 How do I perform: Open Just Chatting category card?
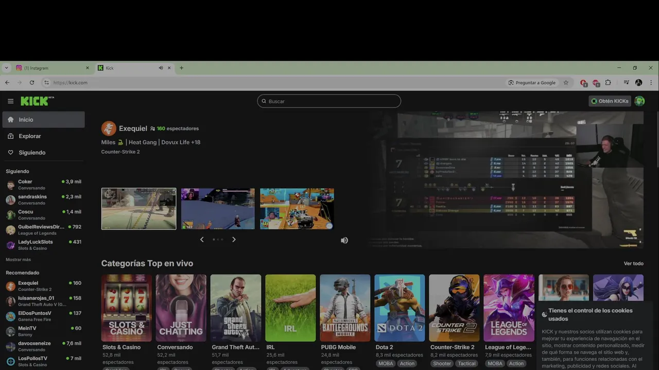click(x=181, y=308)
